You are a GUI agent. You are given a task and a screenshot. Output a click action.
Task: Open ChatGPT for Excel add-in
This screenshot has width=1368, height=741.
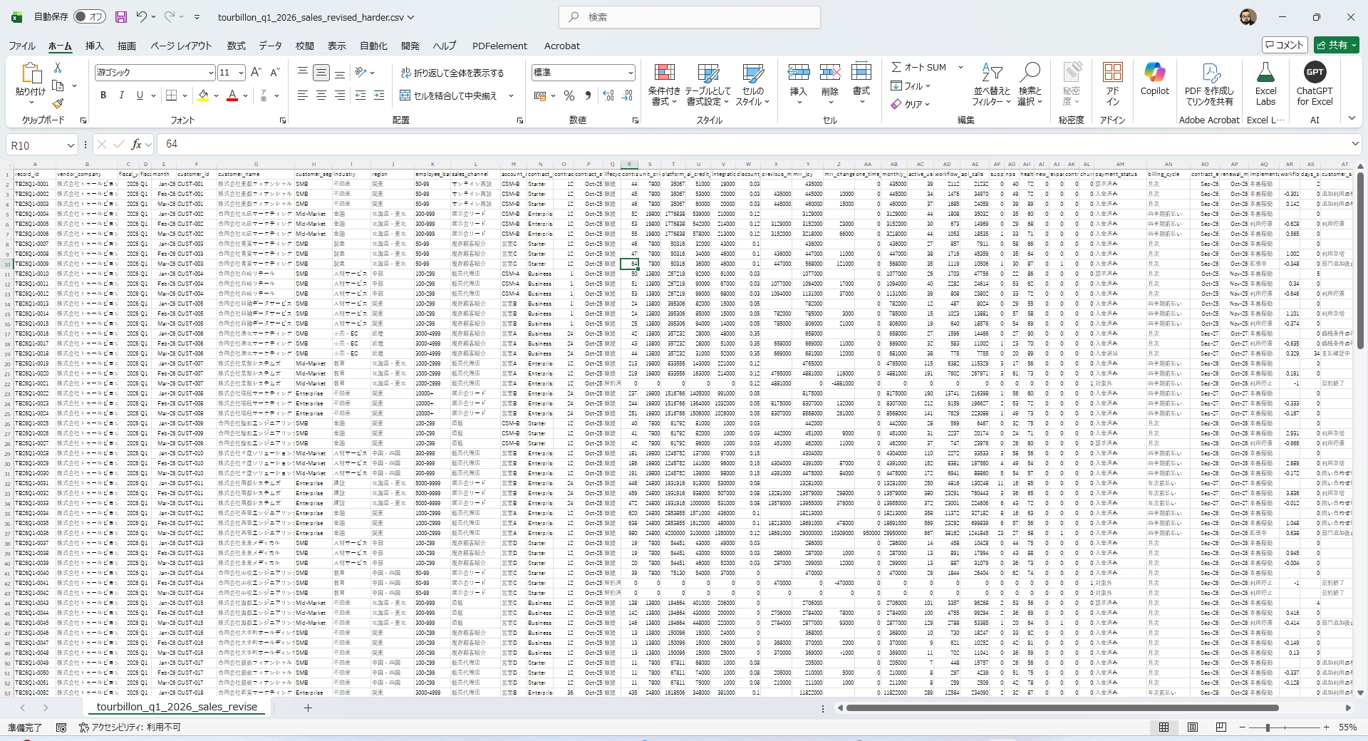tap(1315, 85)
